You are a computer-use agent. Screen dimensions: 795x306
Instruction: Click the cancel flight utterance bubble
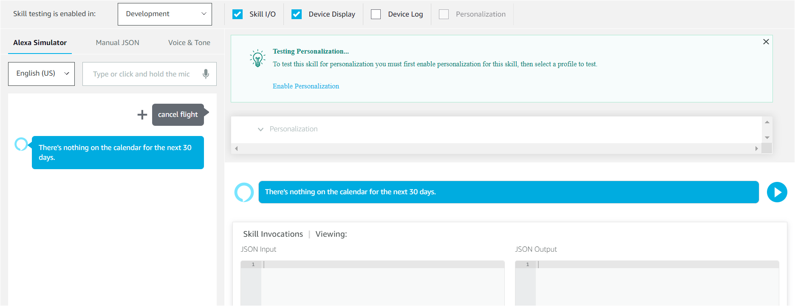tap(178, 115)
